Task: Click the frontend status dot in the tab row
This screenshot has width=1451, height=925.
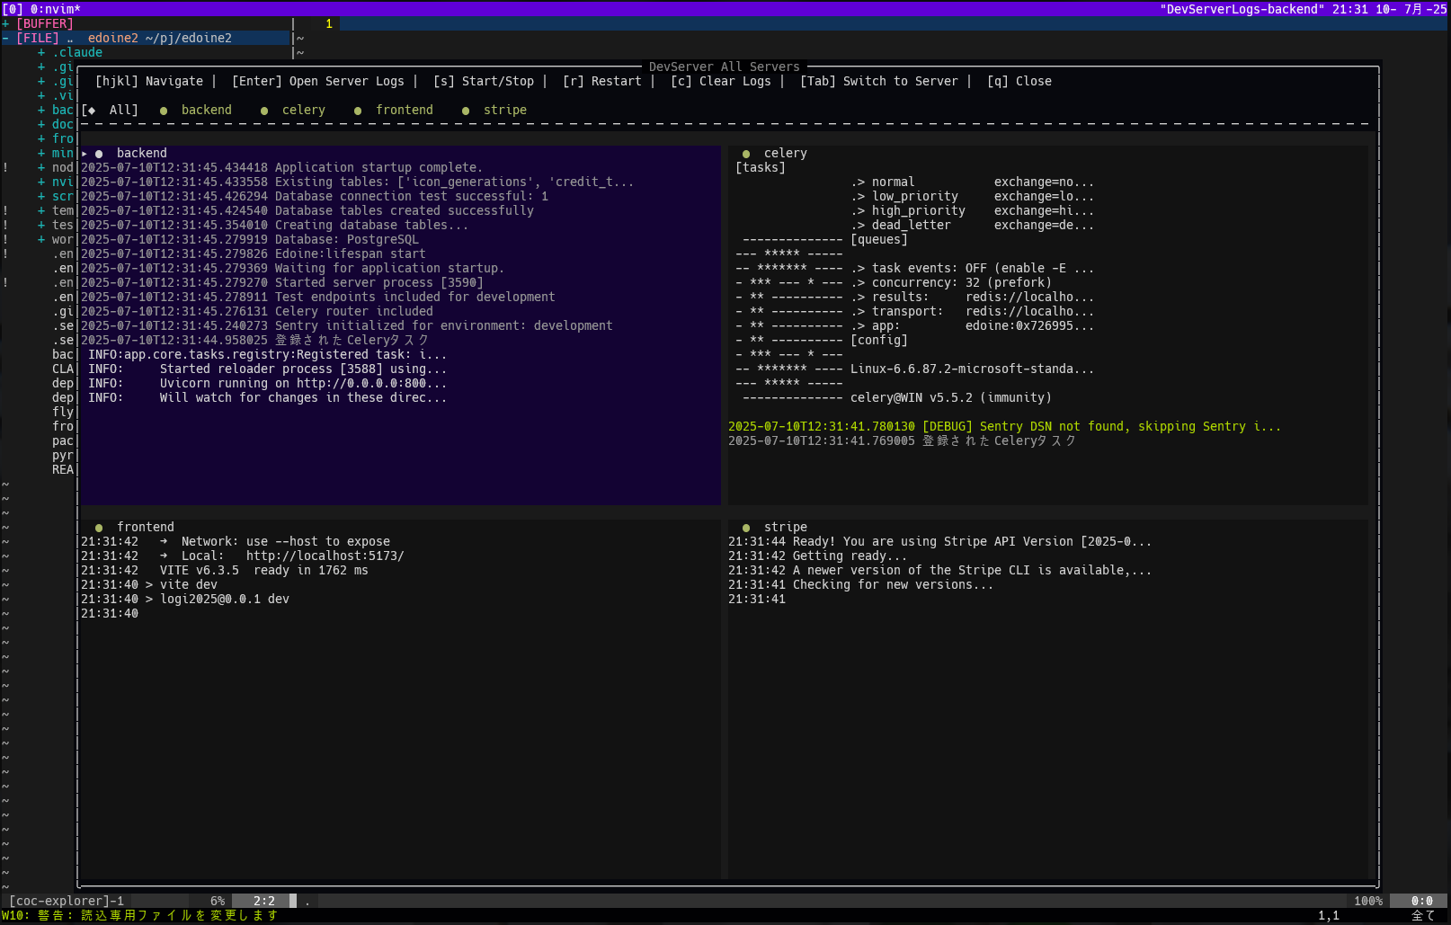Action: 358,111
